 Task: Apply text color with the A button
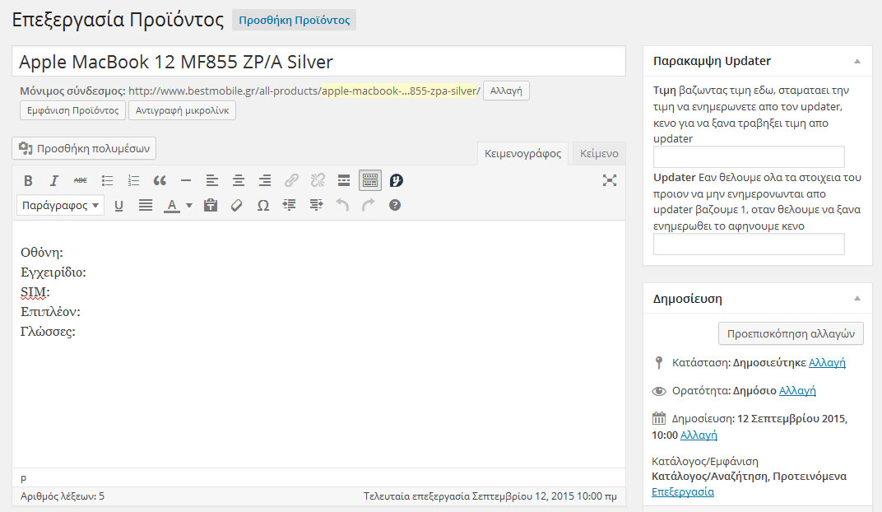(x=172, y=205)
